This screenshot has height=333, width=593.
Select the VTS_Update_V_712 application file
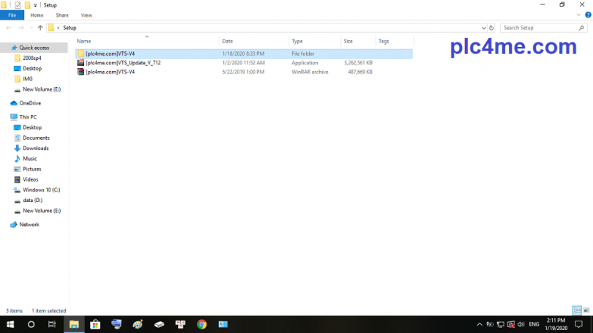pyautogui.click(x=122, y=63)
